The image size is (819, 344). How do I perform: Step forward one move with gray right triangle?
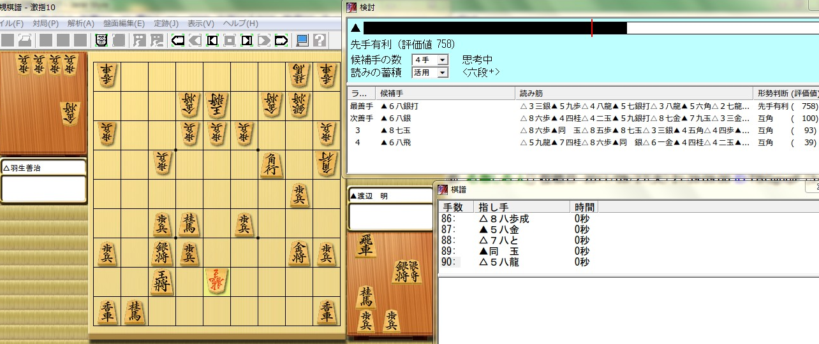pos(264,41)
